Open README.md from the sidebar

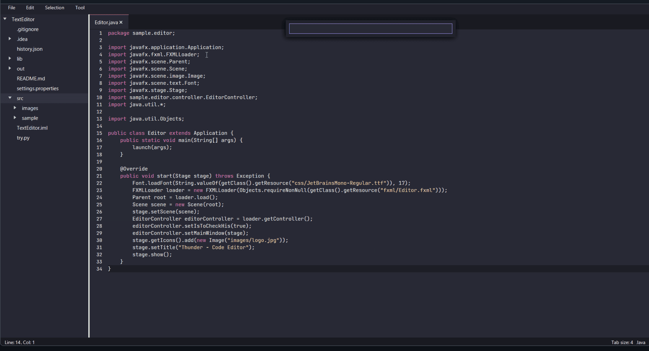31,78
